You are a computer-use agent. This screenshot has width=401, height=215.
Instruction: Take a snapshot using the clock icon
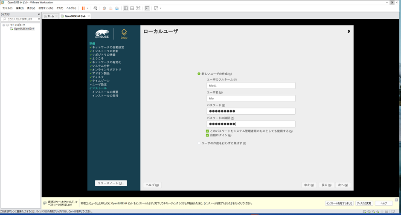tap(104, 8)
